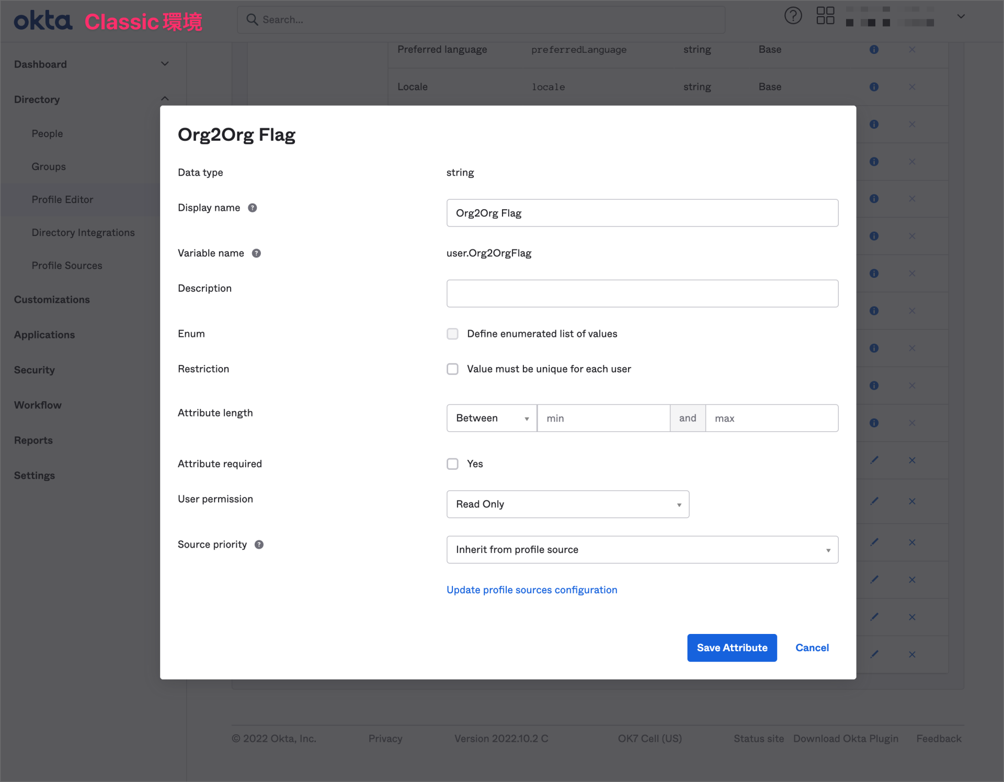The height and width of the screenshot is (782, 1004).
Task: Open the Inherit from profile source dropdown
Action: coord(642,549)
